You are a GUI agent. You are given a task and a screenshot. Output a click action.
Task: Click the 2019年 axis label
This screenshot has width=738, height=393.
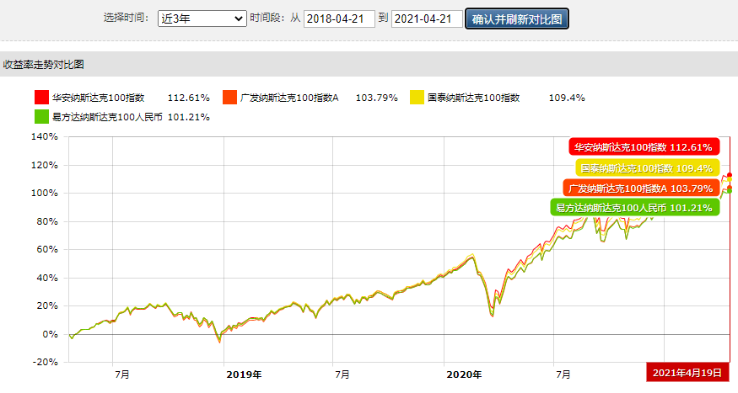click(244, 374)
